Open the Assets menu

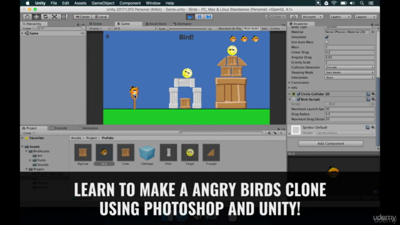click(x=80, y=3)
